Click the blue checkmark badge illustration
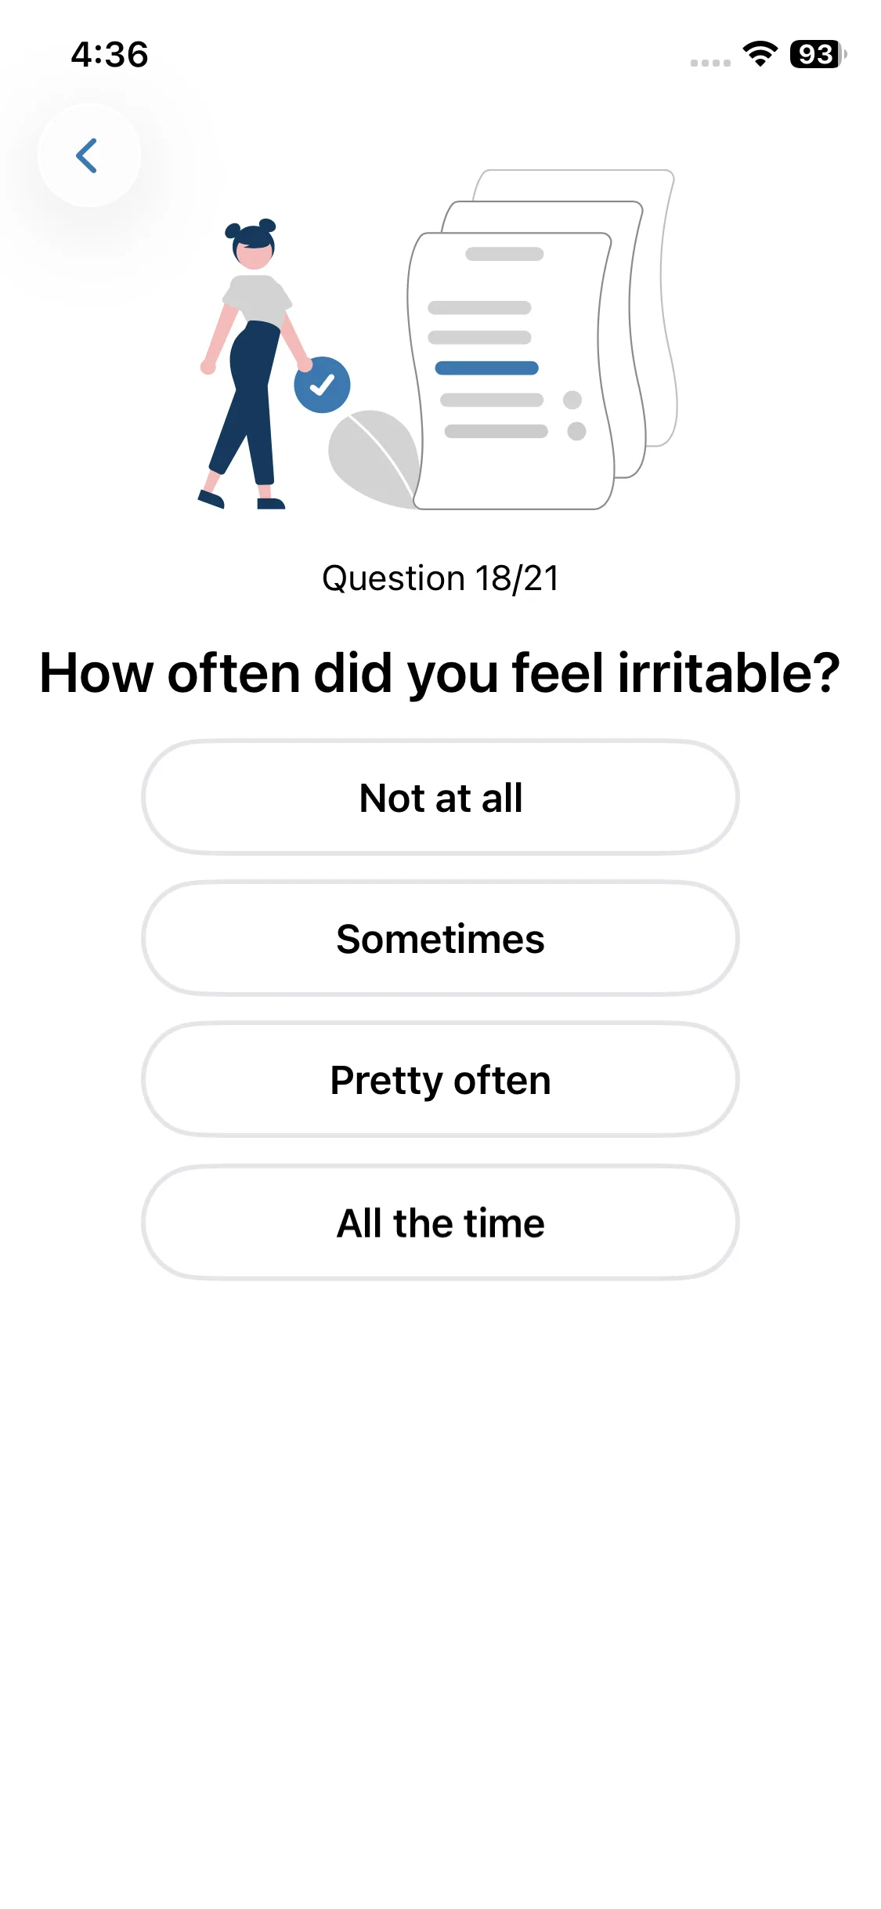881x1909 pixels. pyautogui.click(x=322, y=385)
